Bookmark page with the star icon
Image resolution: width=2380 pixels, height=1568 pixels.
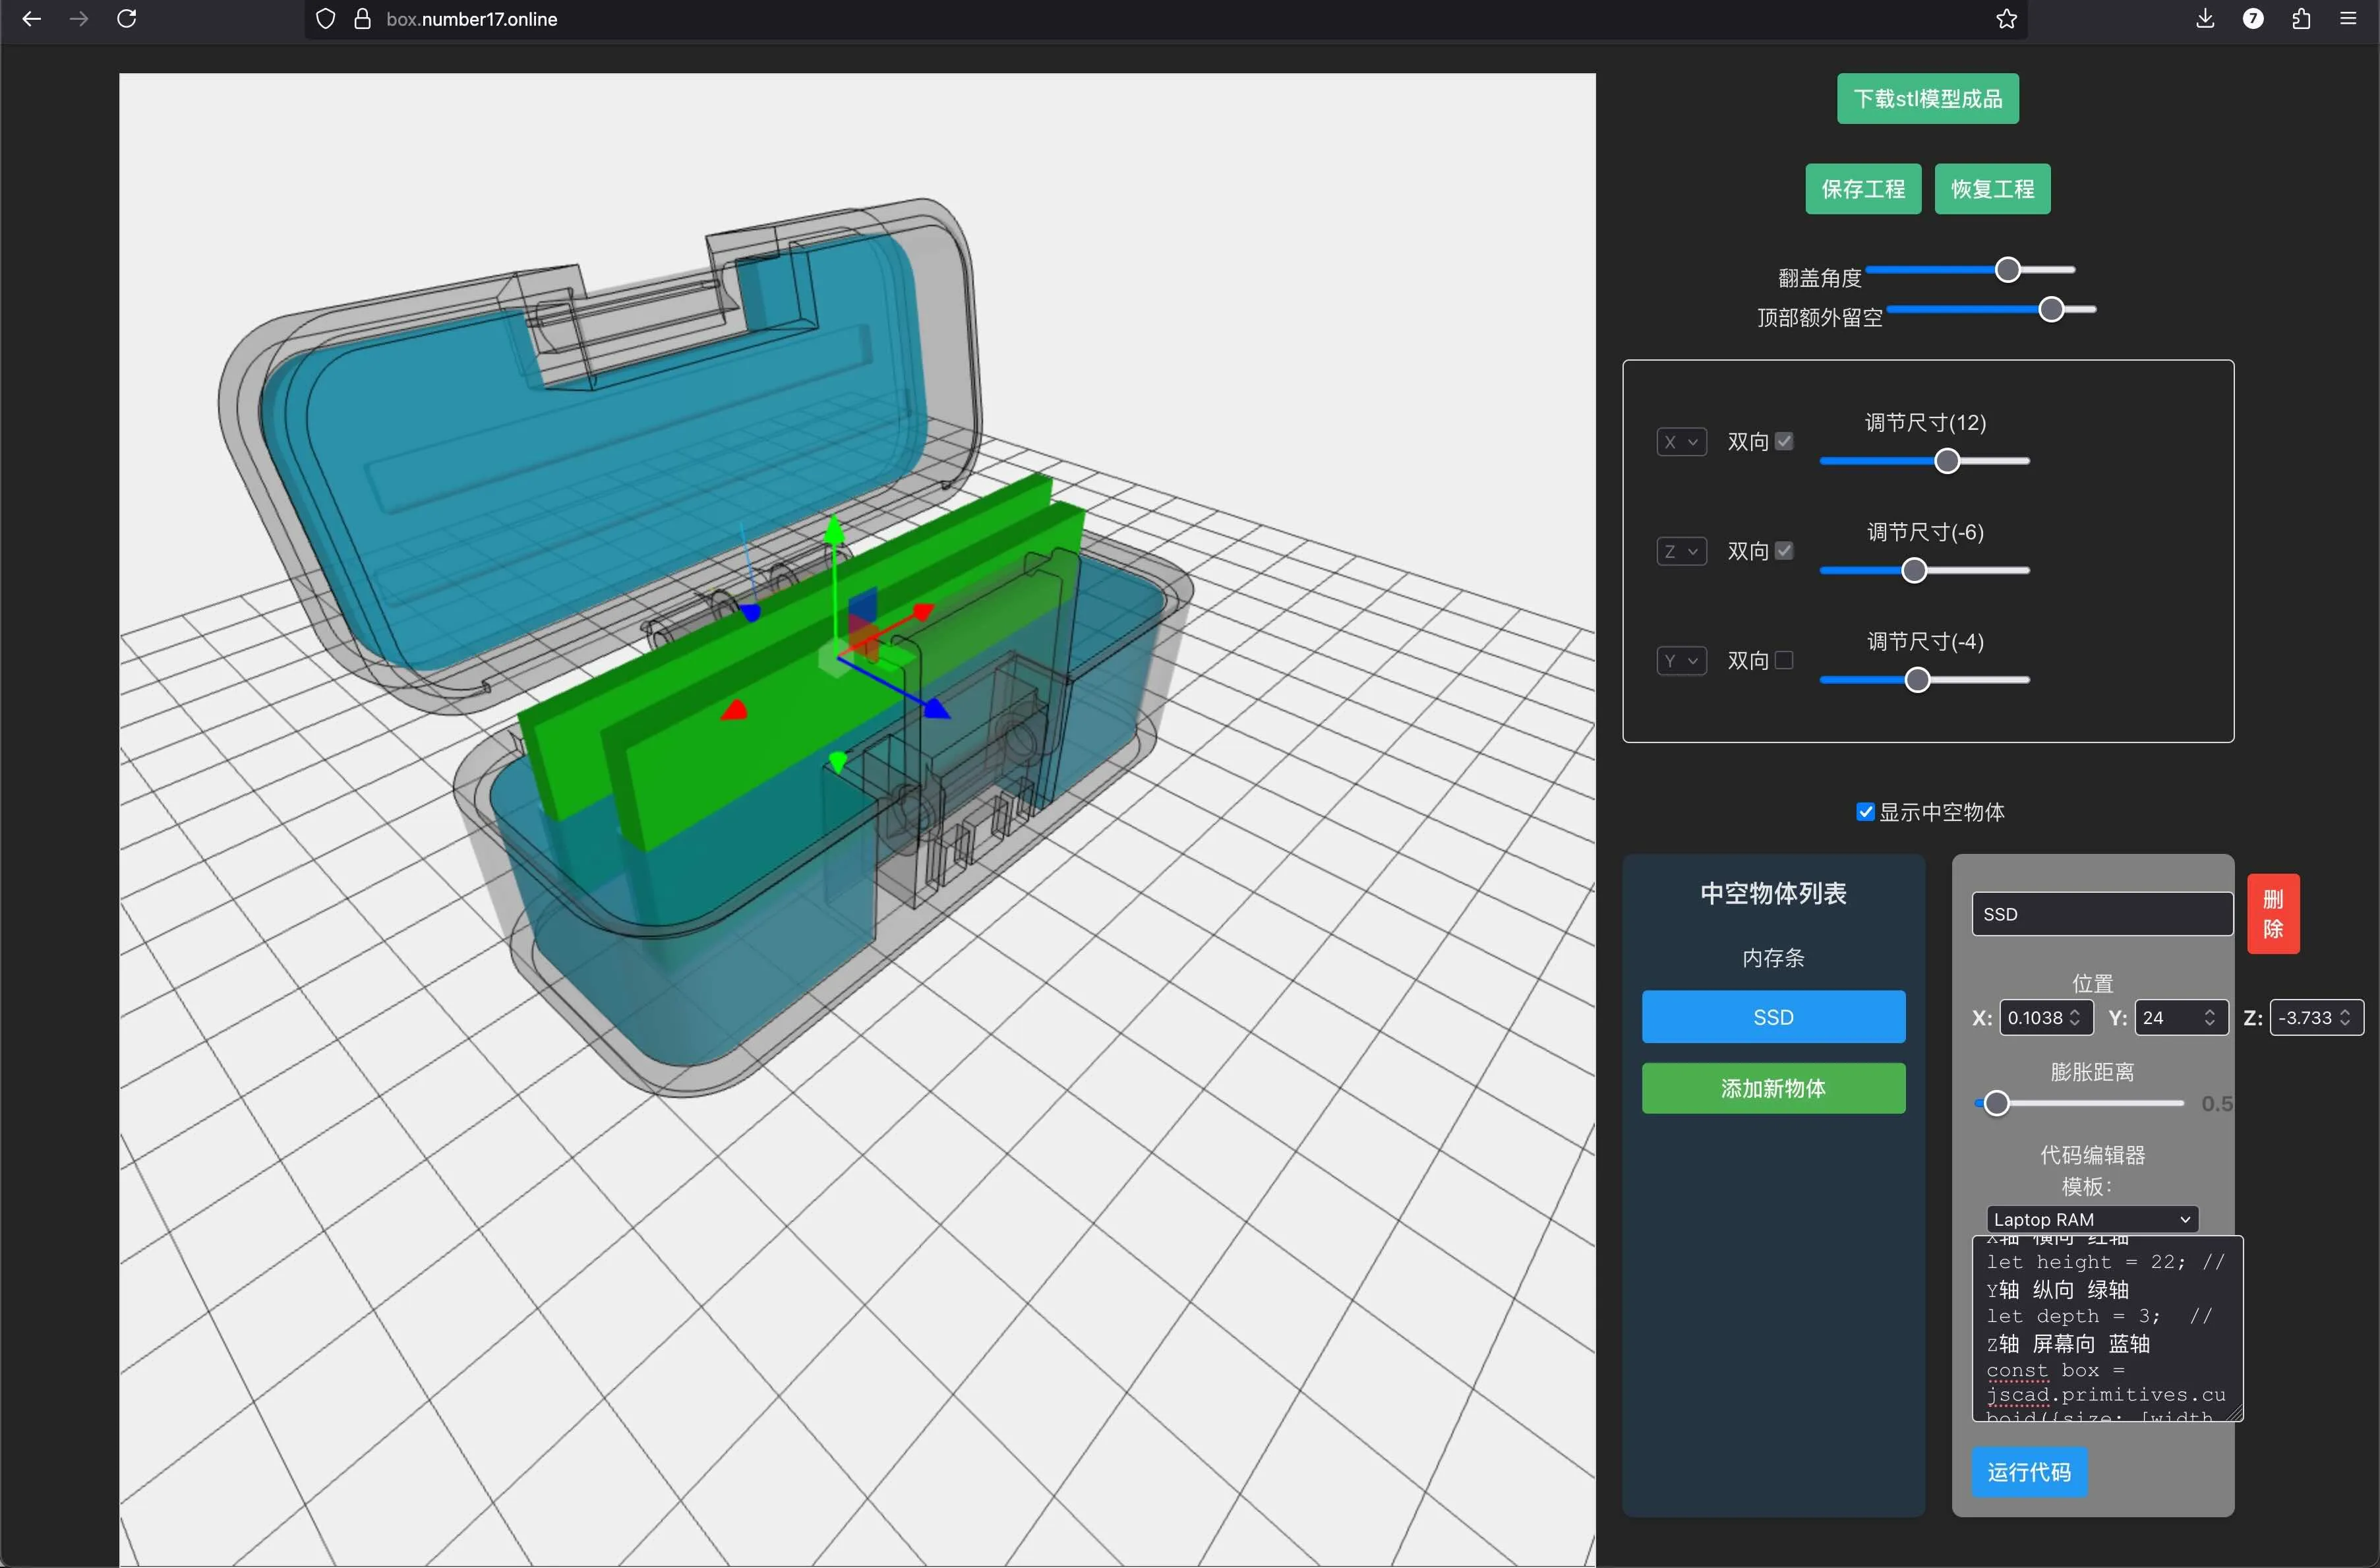[x=2006, y=19]
